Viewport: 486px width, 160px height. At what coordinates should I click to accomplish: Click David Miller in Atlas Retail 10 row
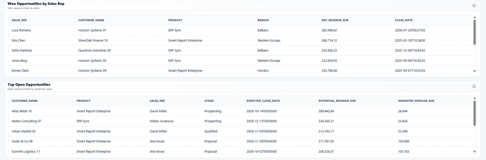(x=158, y=111)
